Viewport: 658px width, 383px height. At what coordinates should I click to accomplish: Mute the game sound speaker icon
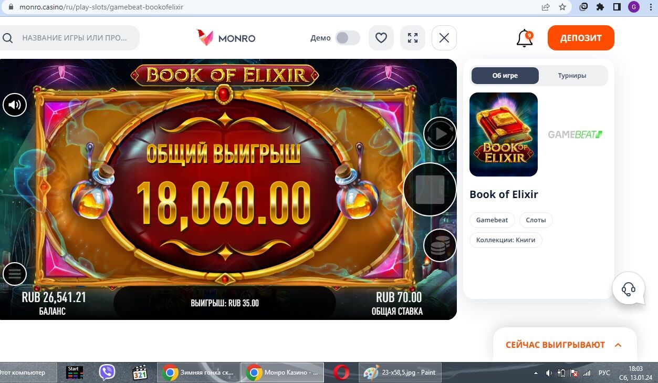(15, 105)
